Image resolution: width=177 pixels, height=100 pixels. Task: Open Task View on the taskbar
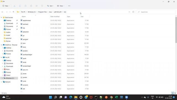[61, 97]
